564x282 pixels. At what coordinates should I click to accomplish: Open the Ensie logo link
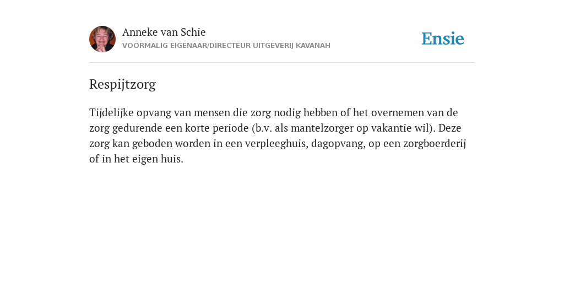[x=443, y=39]
